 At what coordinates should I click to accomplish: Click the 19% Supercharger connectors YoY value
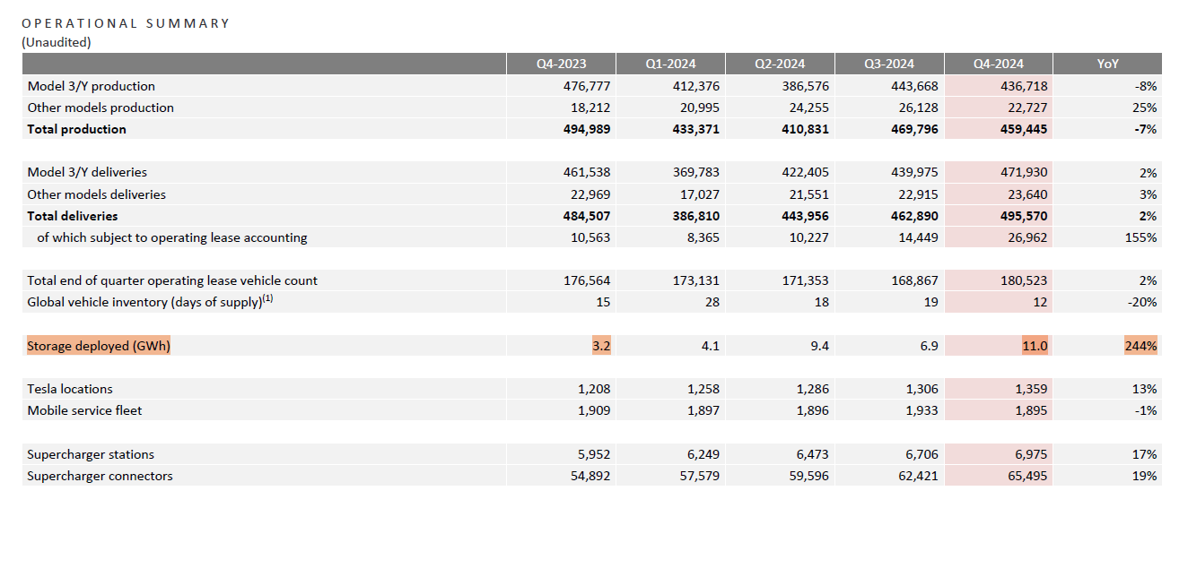[1146, 476]
